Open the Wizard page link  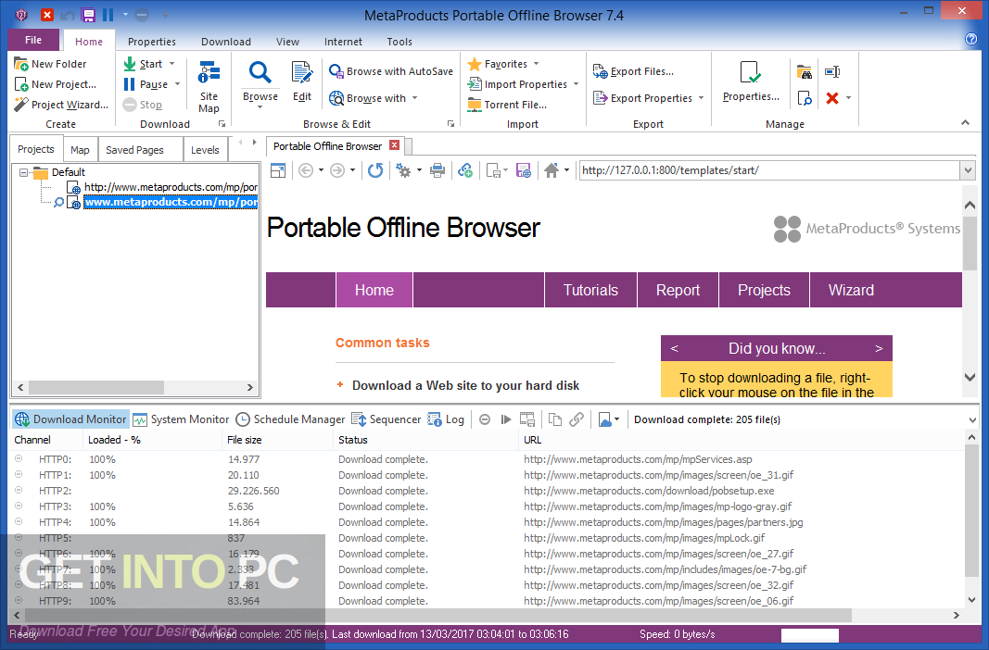click(851, 290)
